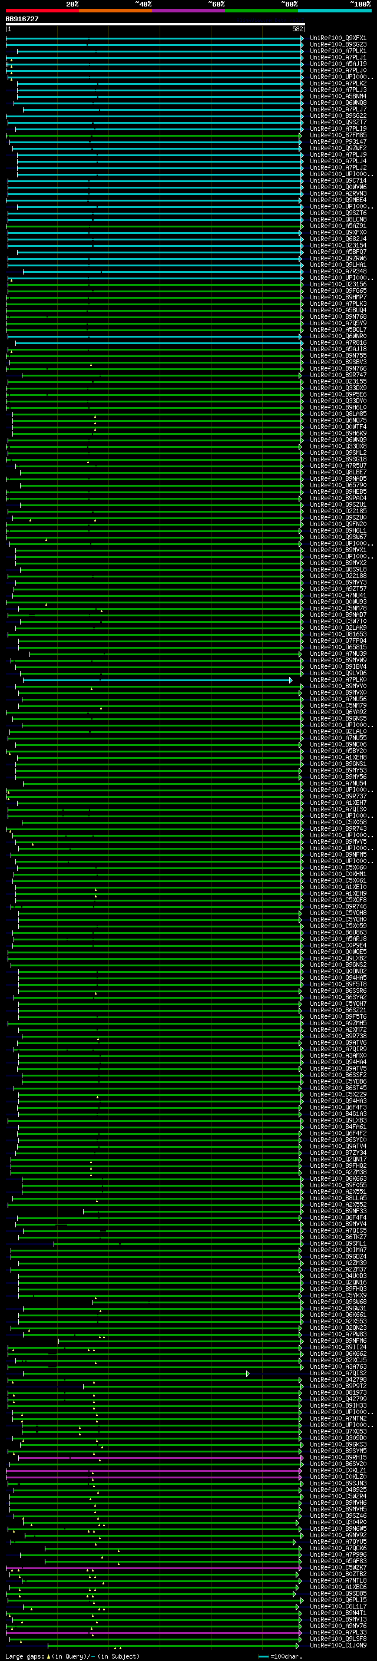Click label UniRef100_B6SV20
The image size is (377, 1661).
(x=338, y=1464)
